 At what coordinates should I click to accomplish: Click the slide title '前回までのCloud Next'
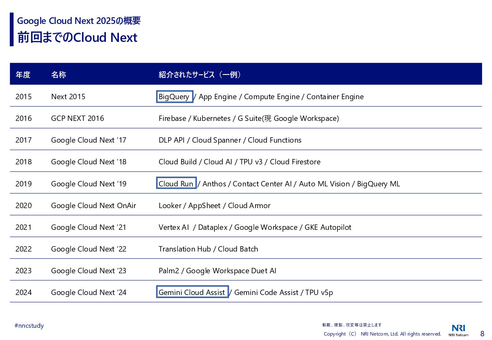coord(77,37)
